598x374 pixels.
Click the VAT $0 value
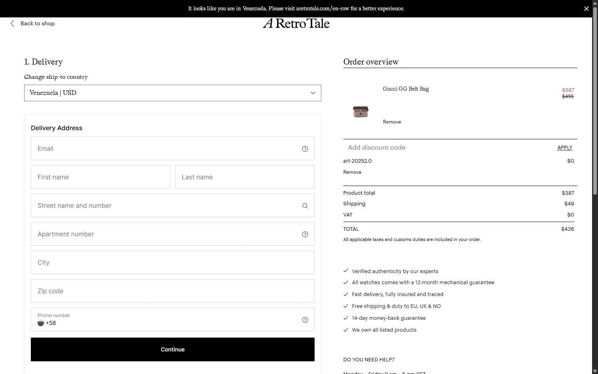571,215
